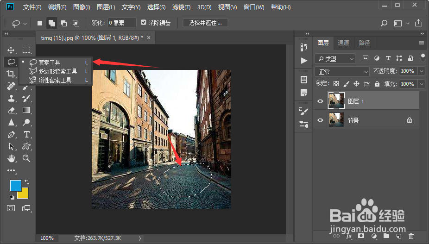Select the Zoom magnifier tool
Image resolution: width=429 pixels, height=244 pixels.
(26, 158)
